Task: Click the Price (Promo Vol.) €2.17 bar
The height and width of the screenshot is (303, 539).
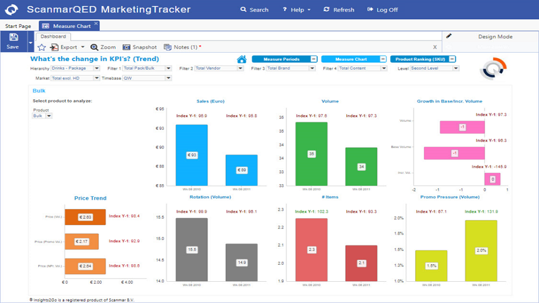Action: click(82, 241)
